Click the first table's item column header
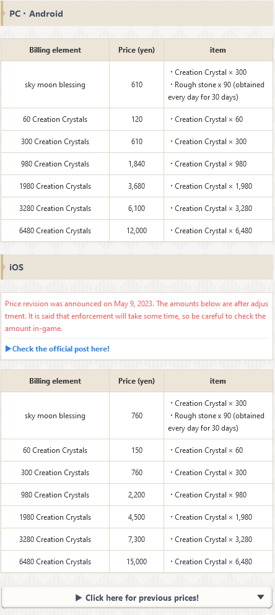Image resolution: width=275 pixels, height=615 pixels. pos(218,50)
